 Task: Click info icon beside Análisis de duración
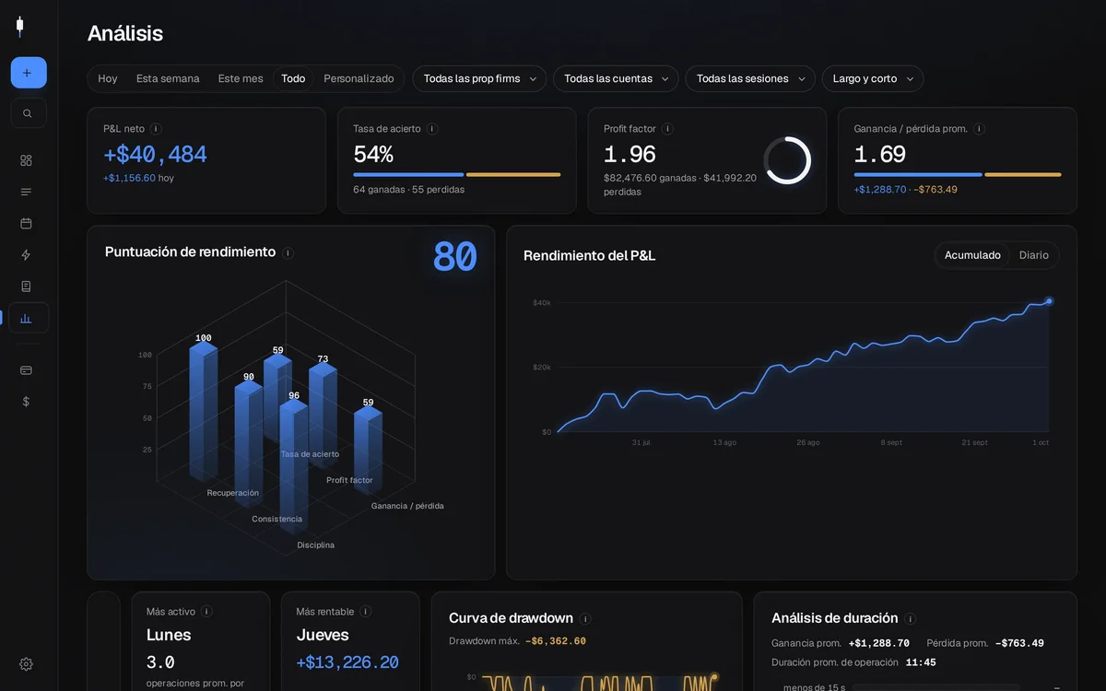coord(911,619)
